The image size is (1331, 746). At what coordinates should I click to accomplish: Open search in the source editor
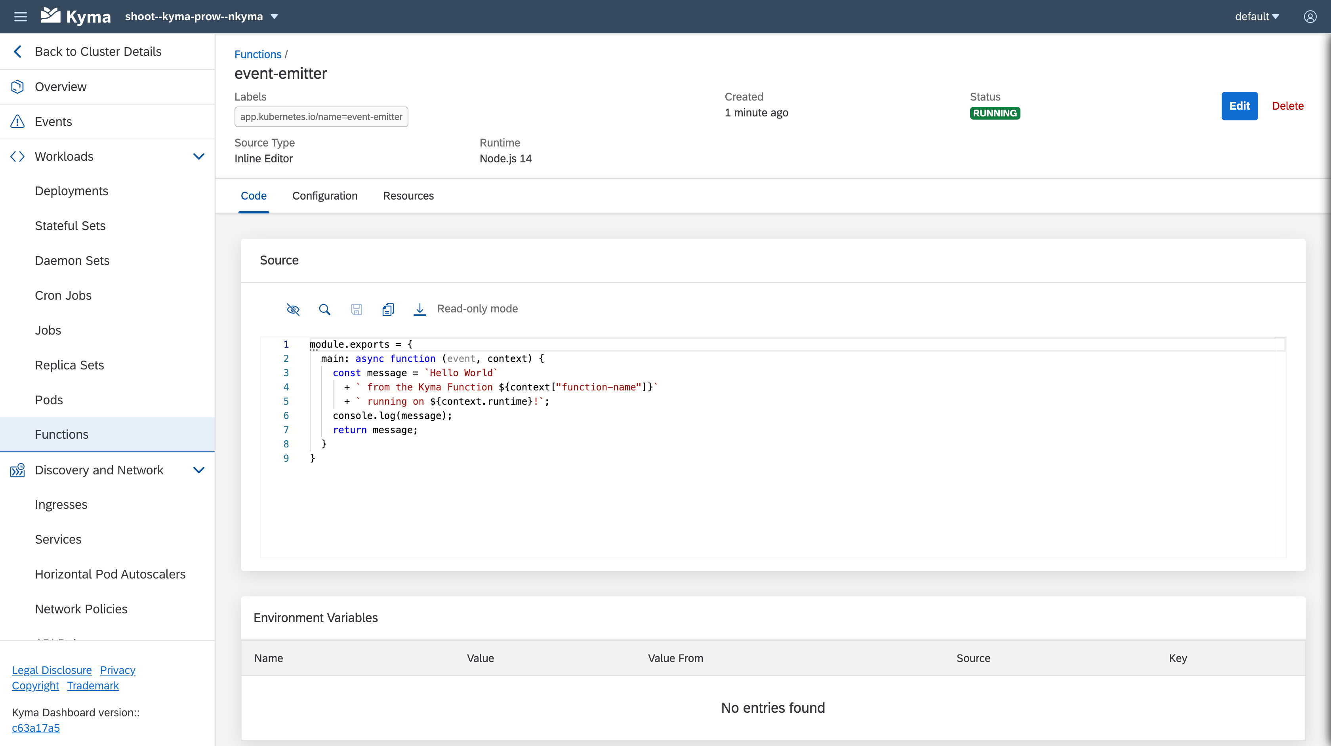[324, 309]
